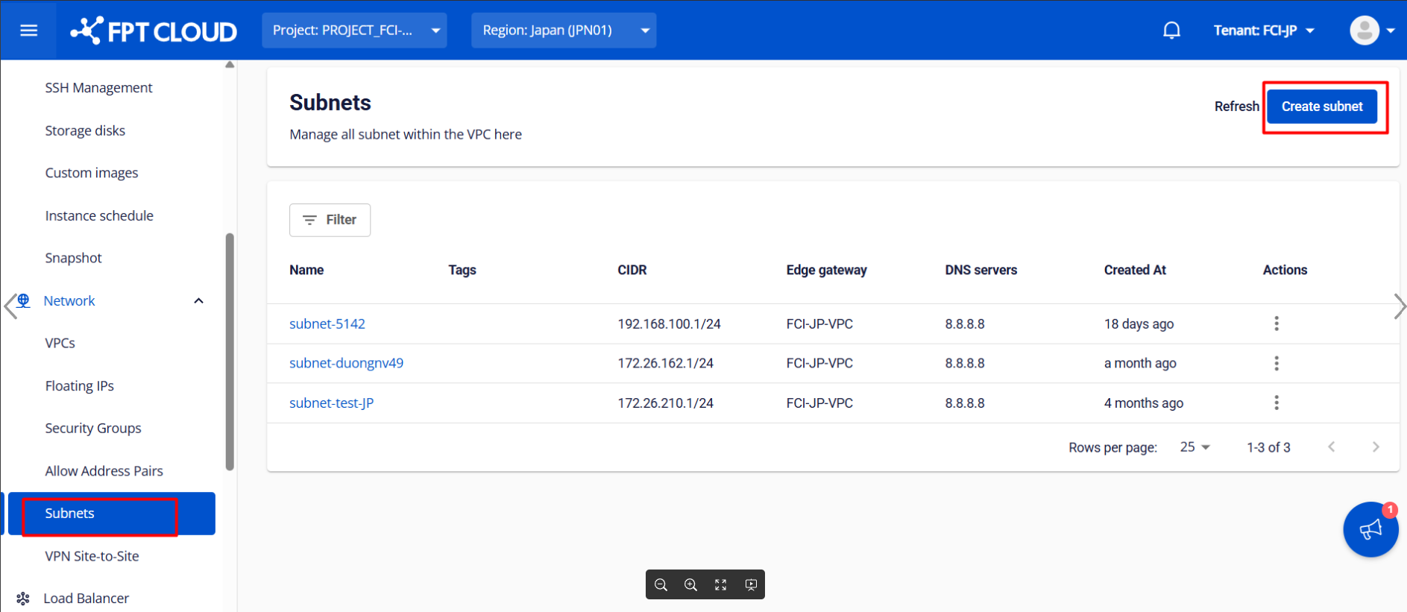Image resolution: width=1407 pixels, height=612 pixels.
Task: Click the zoom out magnifier icon
Action: (661, 585)
